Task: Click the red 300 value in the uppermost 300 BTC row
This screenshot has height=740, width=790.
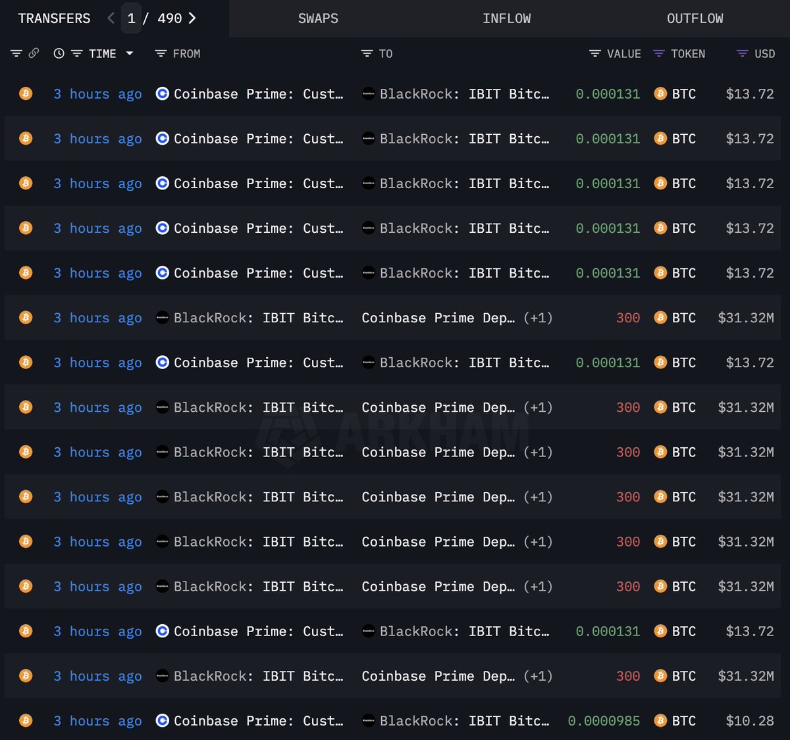Action: tap(628, 318)
